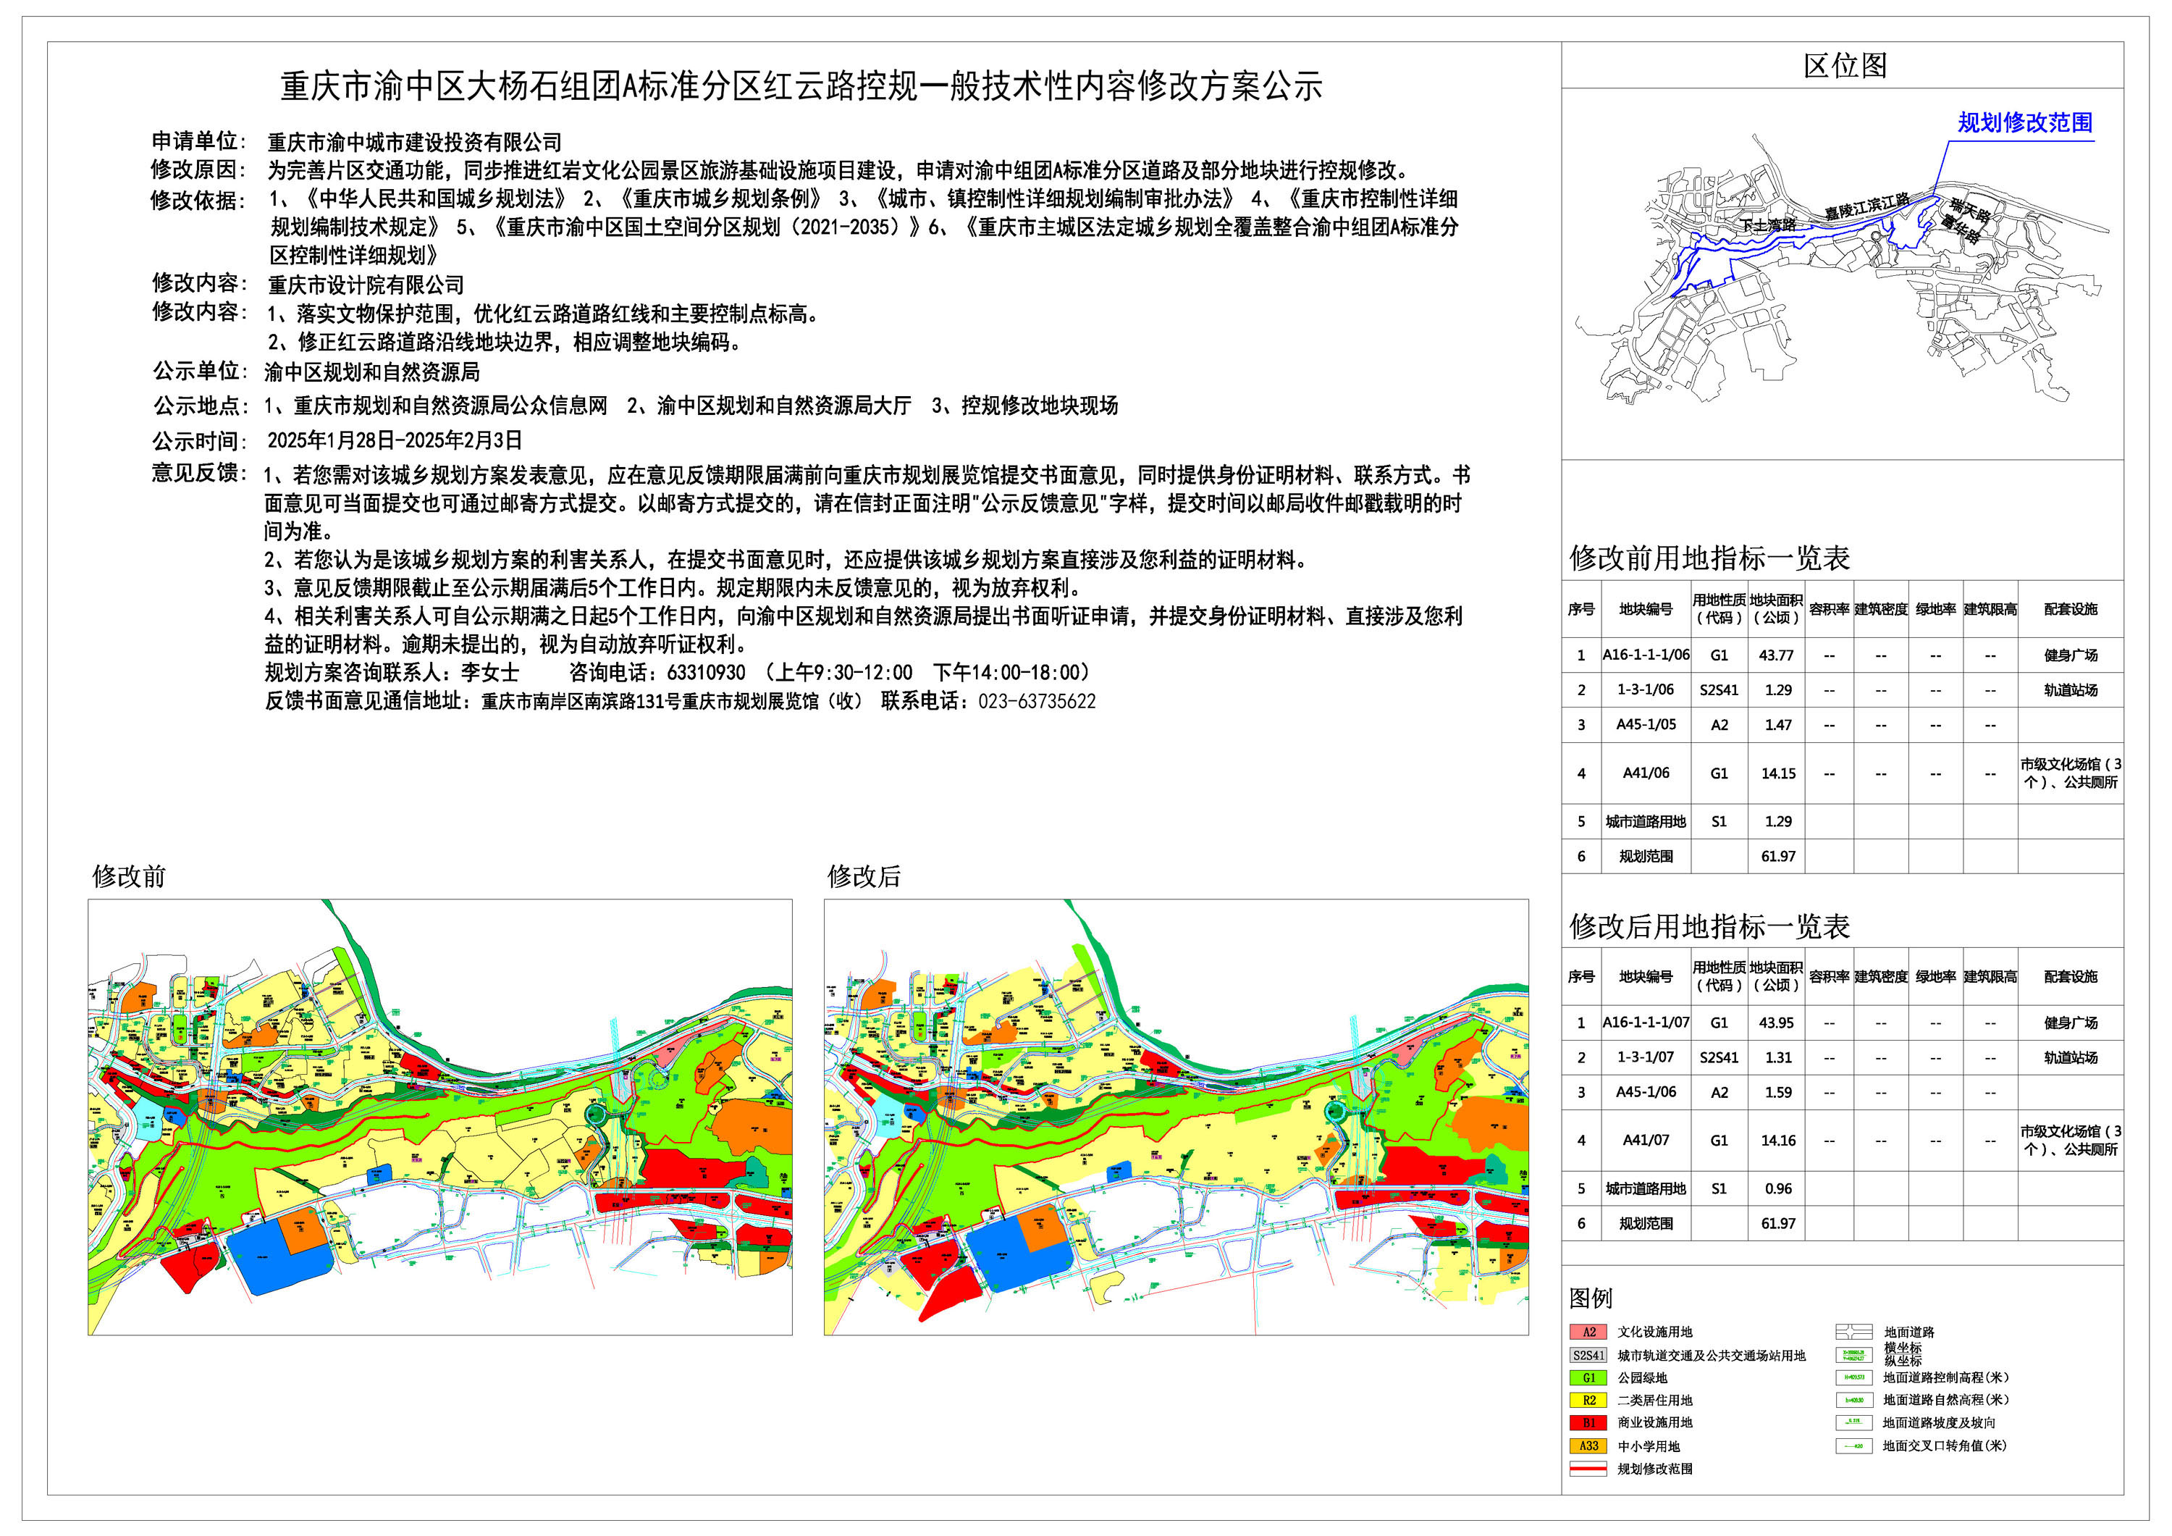Click cell A45-1/05 in before table
The width and height of the screenshot is (2172, 1536).
click(x=1645, y=725)
